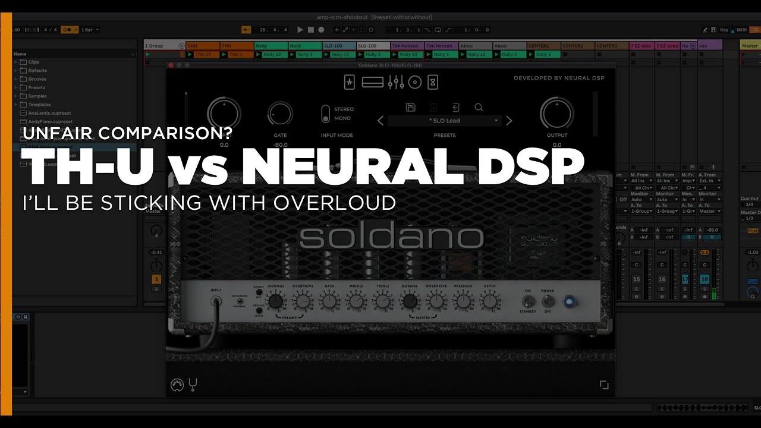This screenshot has width=761, height=428.
Task: Select the voc track header
Action: click(710, 46)
